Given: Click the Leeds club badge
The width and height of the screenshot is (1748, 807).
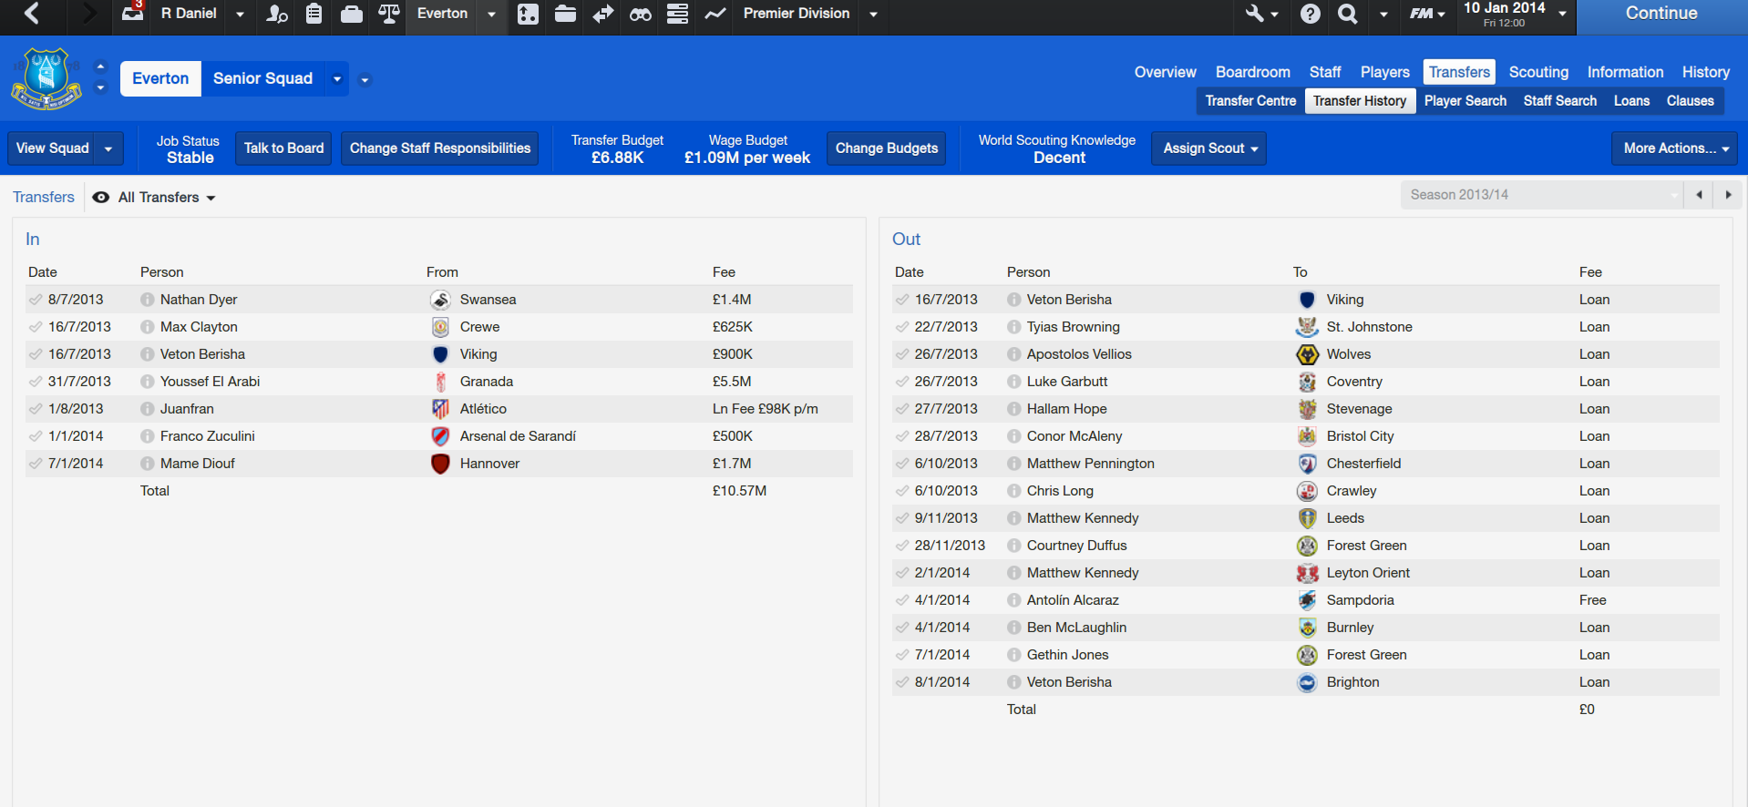Looking at the screenshot, I should pyautogui.click(x=1307, y=518).
